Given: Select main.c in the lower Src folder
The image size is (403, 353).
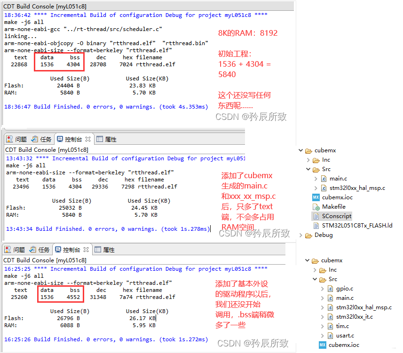Looking at the screenshot, I should click(x=345, y=298).
